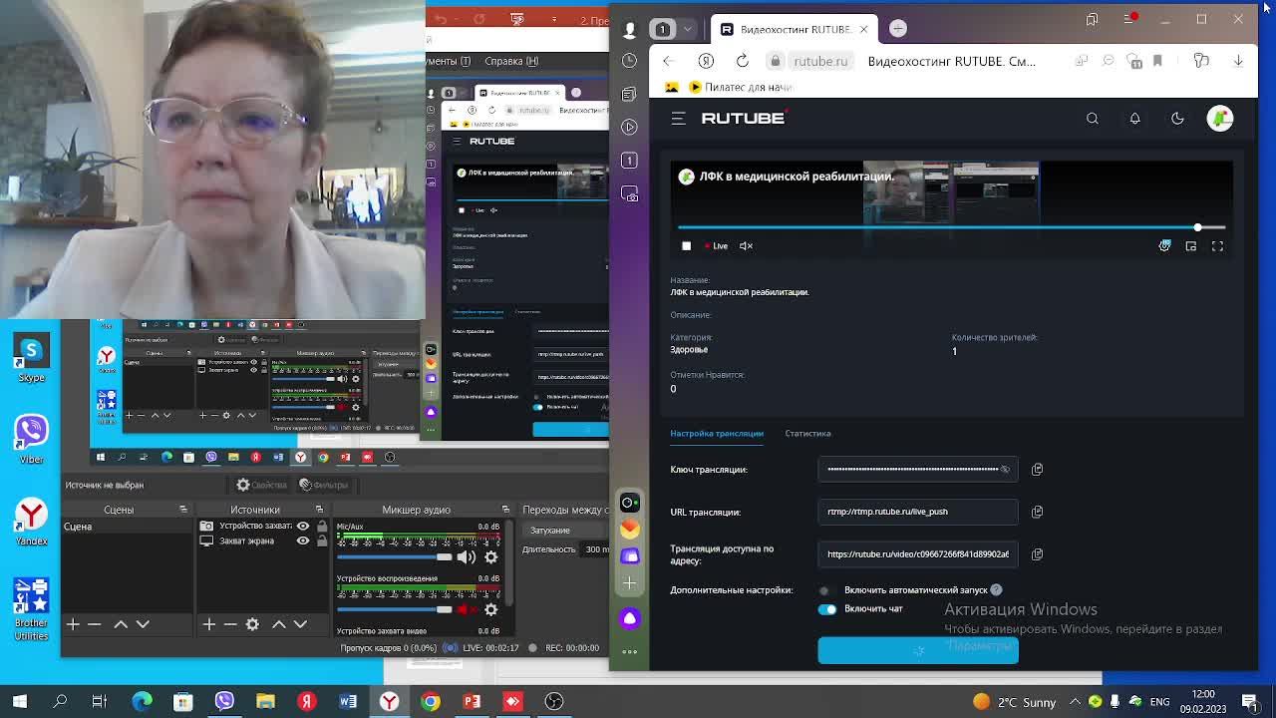Lock the Захват экрана source
1276x718 pixels.
click(x=320, y=540)
